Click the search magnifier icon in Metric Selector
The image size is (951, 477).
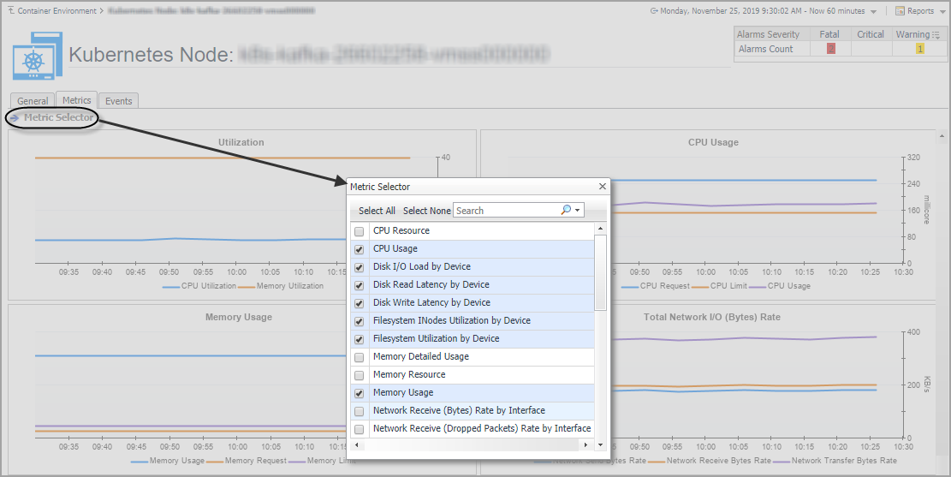click(x=566, y=210)
